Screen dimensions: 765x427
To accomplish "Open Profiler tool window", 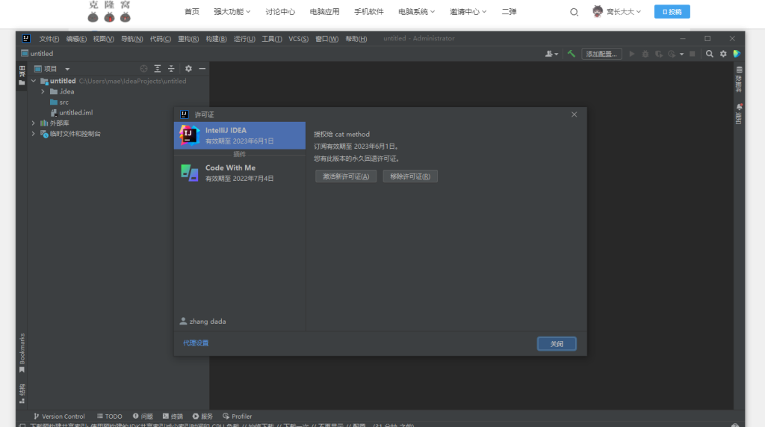I will point(237,417).
